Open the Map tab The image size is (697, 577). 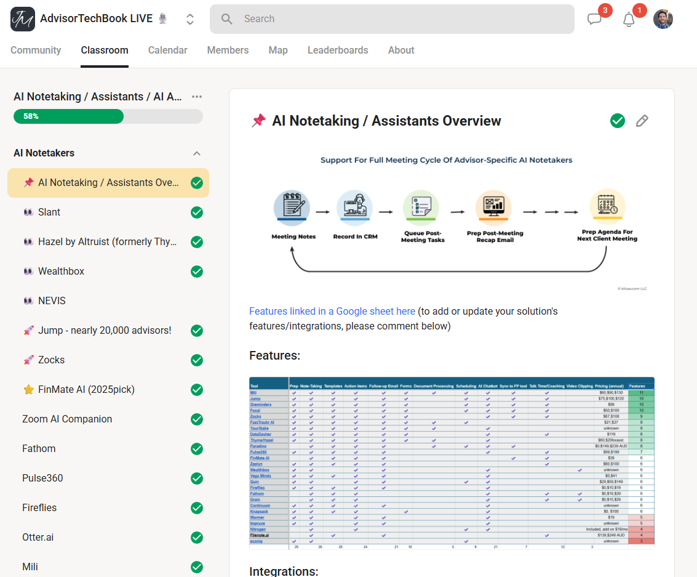(278, 50)
